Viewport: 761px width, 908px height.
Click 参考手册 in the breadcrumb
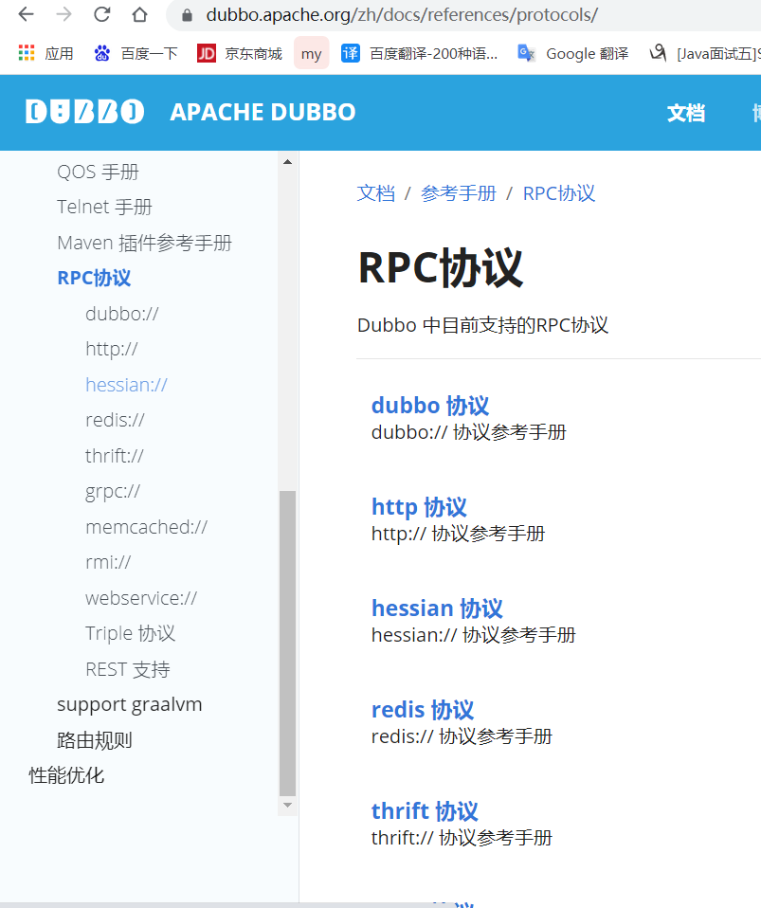pos(459,192)
